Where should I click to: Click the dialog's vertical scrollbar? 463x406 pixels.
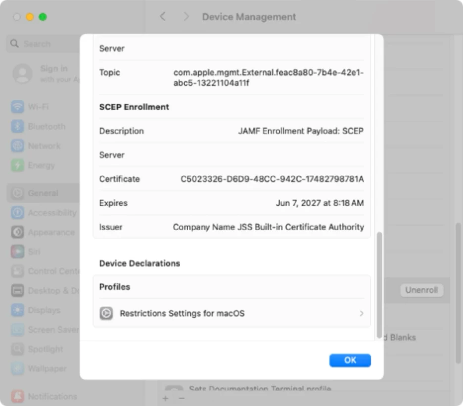(x=379, y=285)
